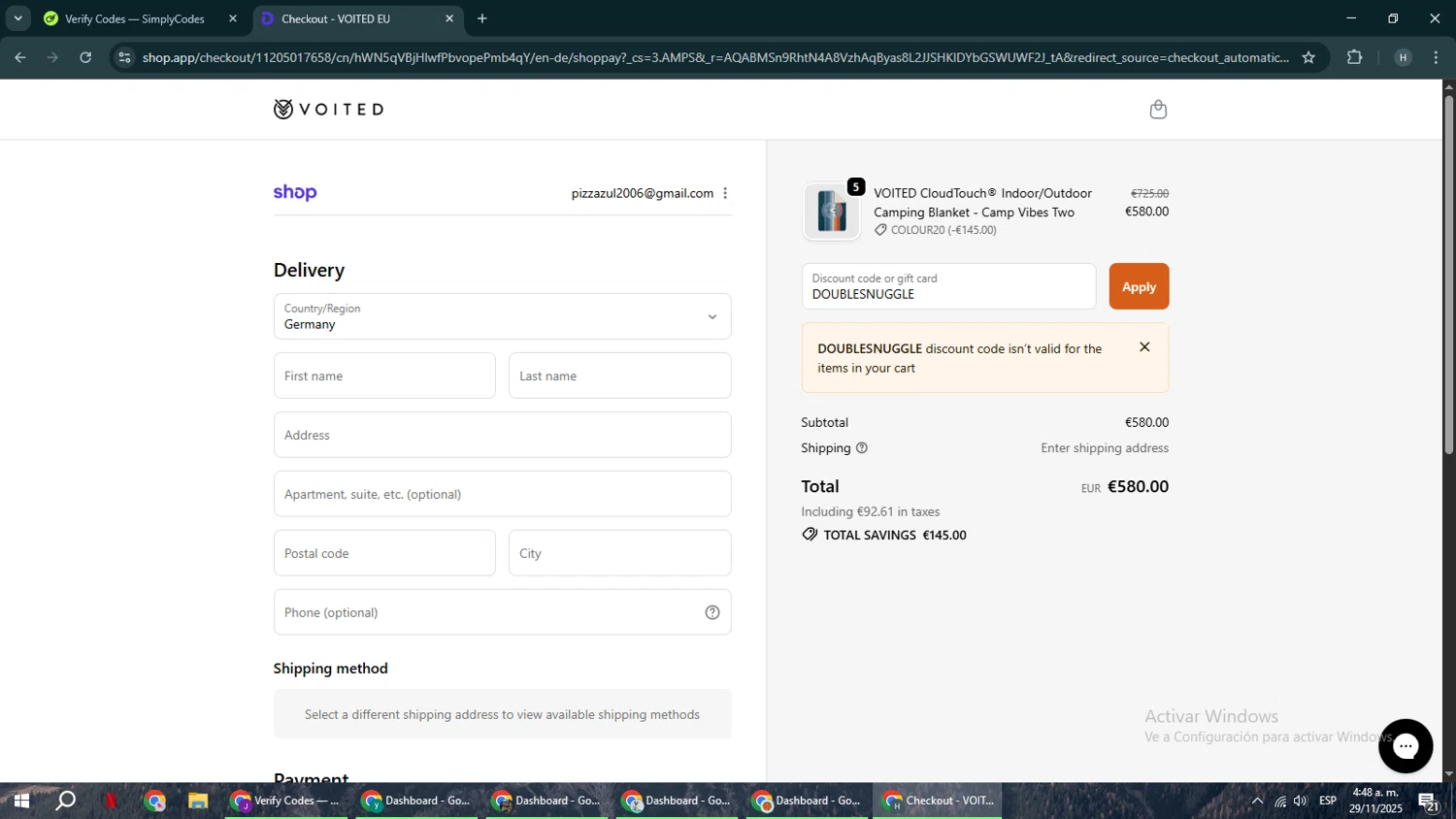Click the First name field

384,376
